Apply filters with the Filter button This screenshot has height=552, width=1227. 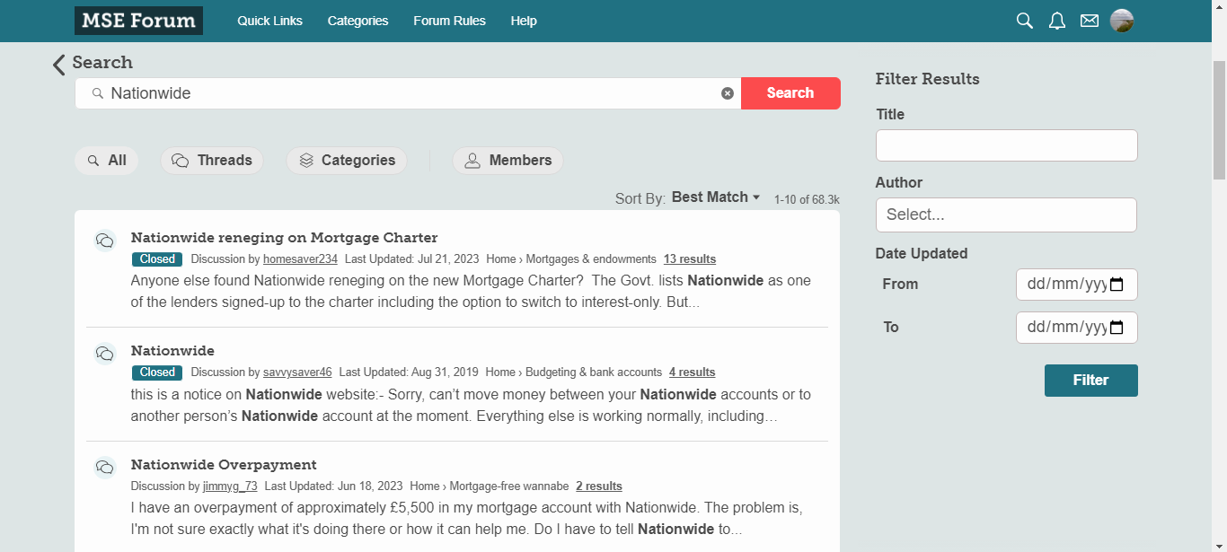(x=1091, y=381)
